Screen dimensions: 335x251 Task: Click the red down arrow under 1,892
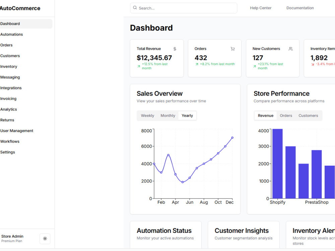(x=313, y=64)
